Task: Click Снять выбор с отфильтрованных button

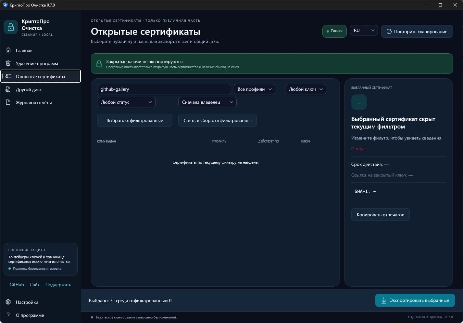Action: click(218, 120)
